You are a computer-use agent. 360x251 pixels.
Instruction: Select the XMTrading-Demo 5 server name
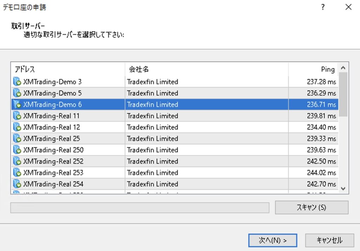point(52,93)
